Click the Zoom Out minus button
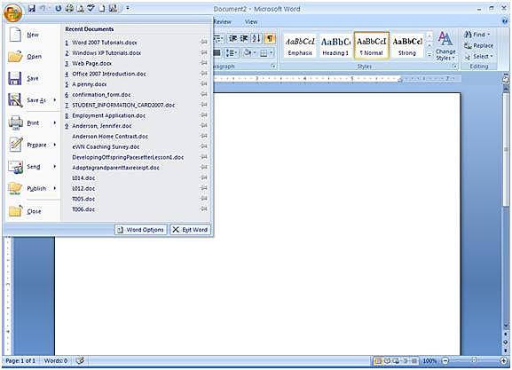Viewport: 512px width, 370px height. point(445,361)
